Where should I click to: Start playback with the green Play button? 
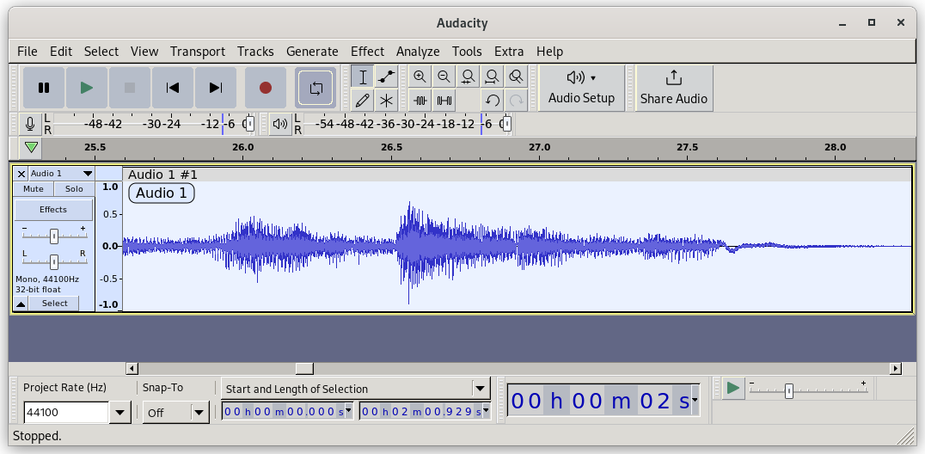tap(87, 88)
